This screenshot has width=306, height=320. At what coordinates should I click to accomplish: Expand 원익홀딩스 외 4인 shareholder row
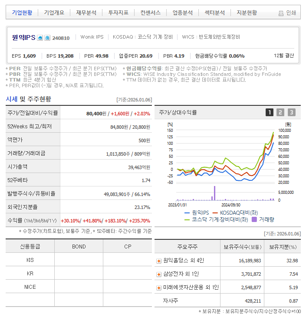pos(159,261)
